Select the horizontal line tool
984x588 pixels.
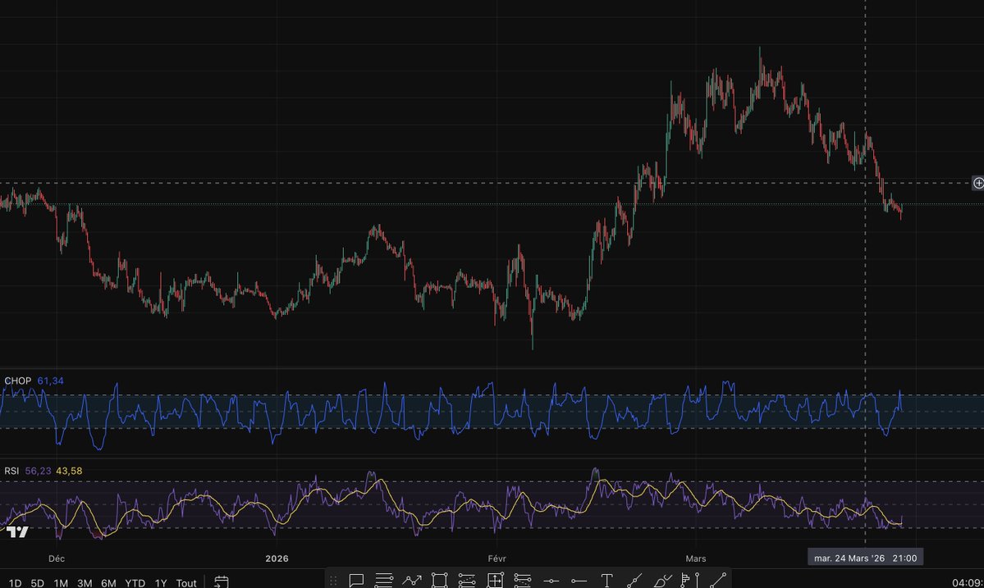[551, 581]
